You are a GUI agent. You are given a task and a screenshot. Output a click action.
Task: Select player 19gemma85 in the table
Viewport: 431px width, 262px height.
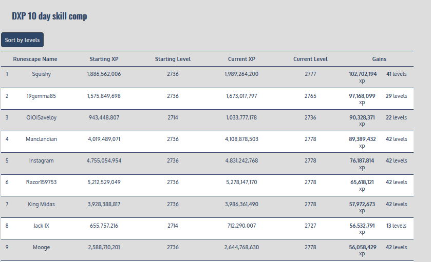(41, 96)
